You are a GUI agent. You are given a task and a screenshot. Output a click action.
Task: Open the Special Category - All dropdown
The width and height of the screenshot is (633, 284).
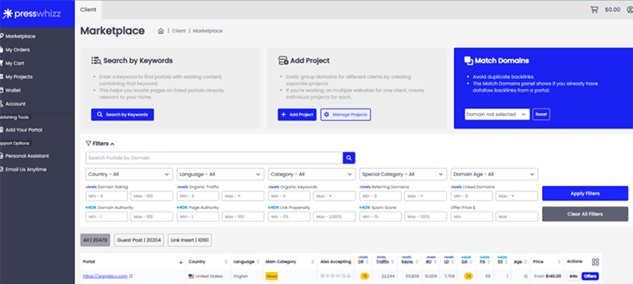[403, 174]
